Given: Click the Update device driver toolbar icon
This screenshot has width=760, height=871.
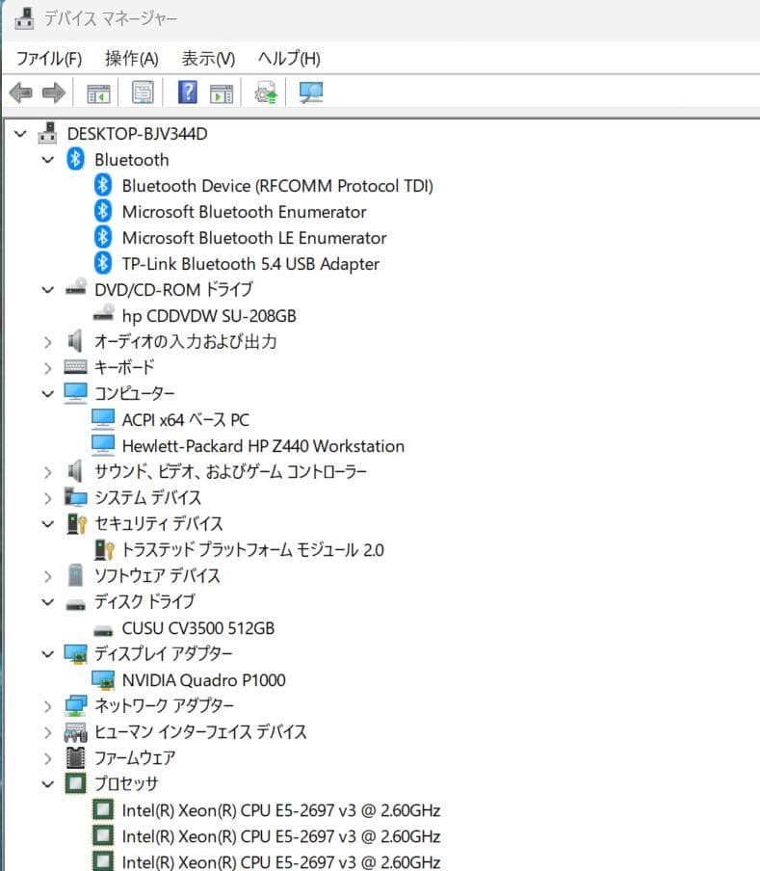Looking at the screenshot, I should click(x=265, y=92).
